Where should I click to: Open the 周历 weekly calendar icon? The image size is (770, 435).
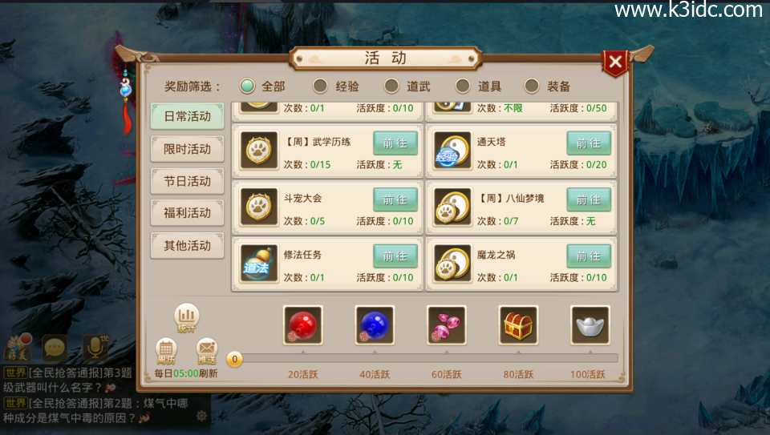click(x=166, y=351)
